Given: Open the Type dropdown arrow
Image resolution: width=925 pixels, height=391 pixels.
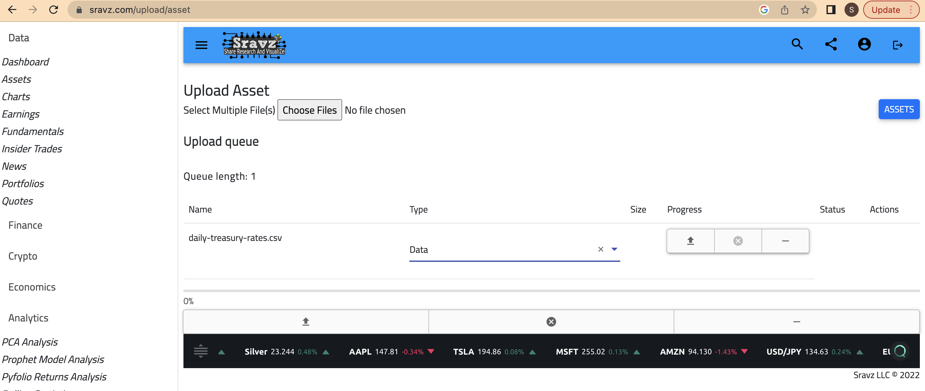Looking at the screenshot, I should [x=614, y=249].
